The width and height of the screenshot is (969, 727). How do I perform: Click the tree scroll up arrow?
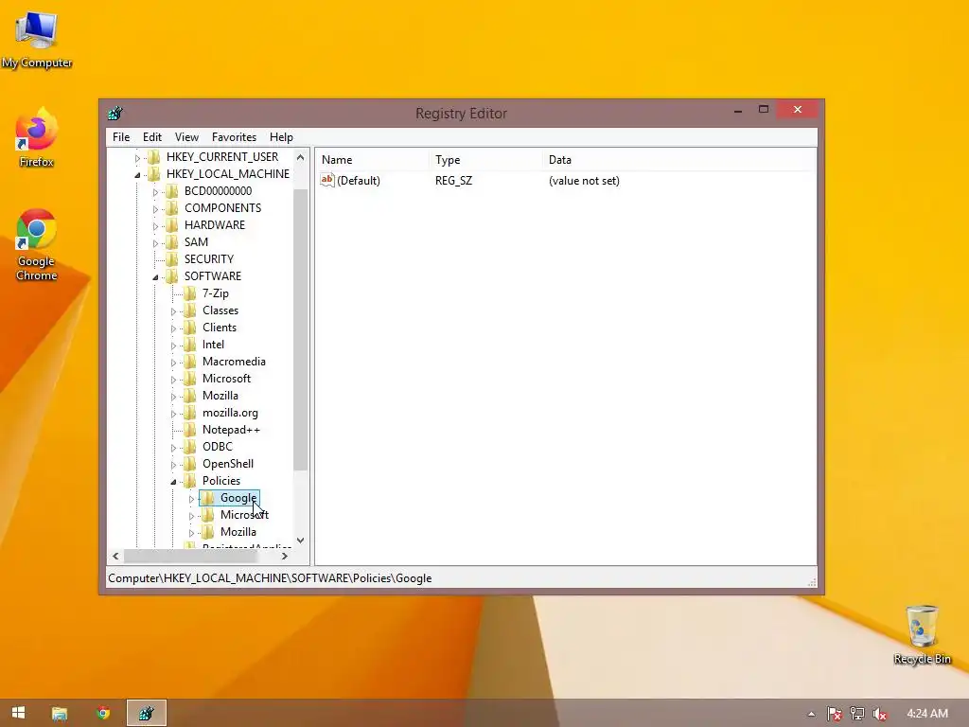coord(300,157)
